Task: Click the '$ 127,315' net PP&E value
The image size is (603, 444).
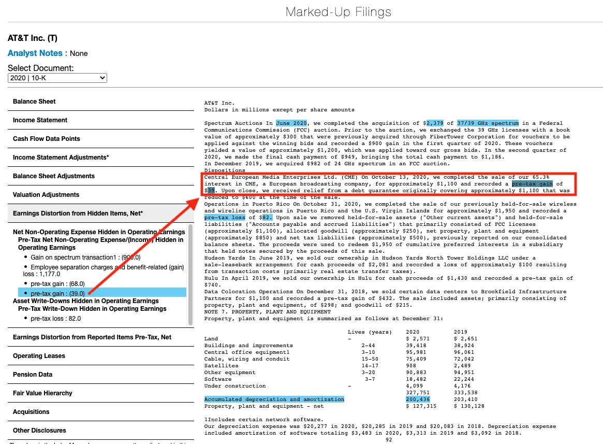Action: pos(421,406)
